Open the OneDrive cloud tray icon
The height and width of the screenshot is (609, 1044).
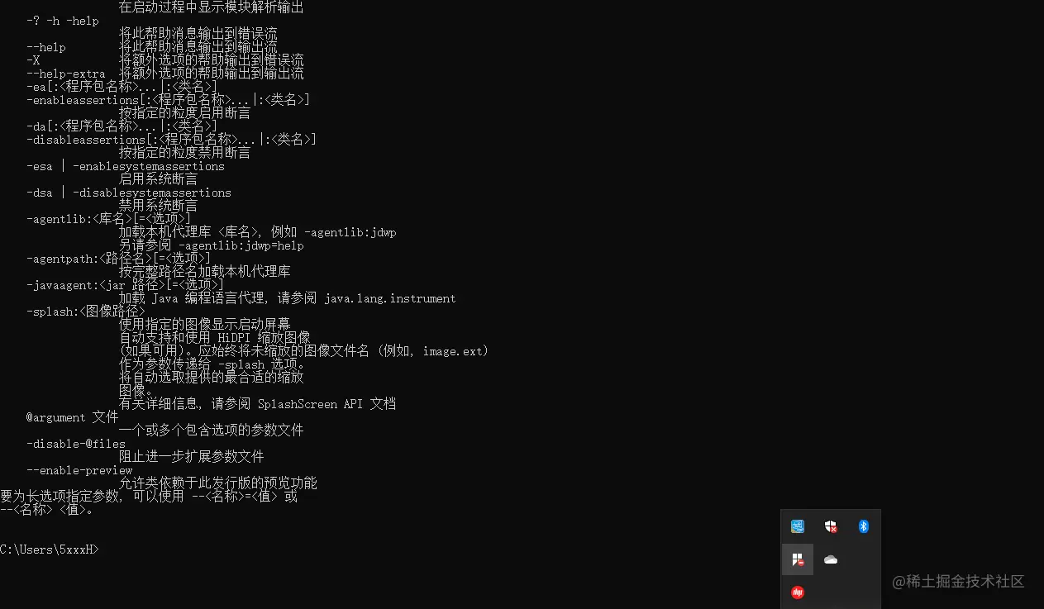click(x=831, y=559)
